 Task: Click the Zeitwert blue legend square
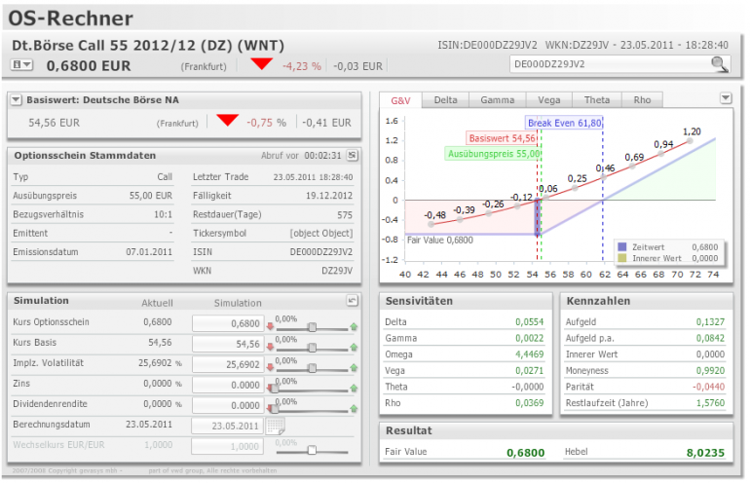click(621, 246)
